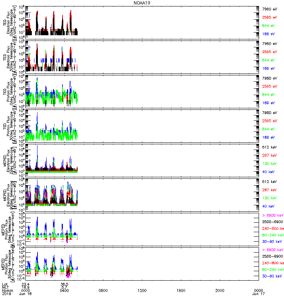Click blue 40 keV legend in MEPED Electron 90deg panel
This screenshot has width=284, height=303.
pos(268,206)
